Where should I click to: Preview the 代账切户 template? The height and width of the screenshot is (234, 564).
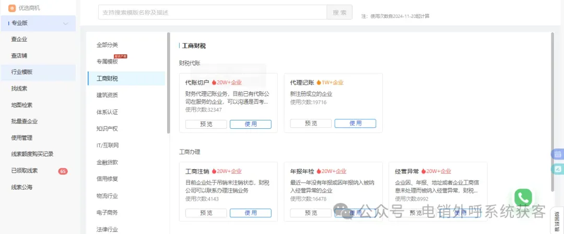point(206,124)
